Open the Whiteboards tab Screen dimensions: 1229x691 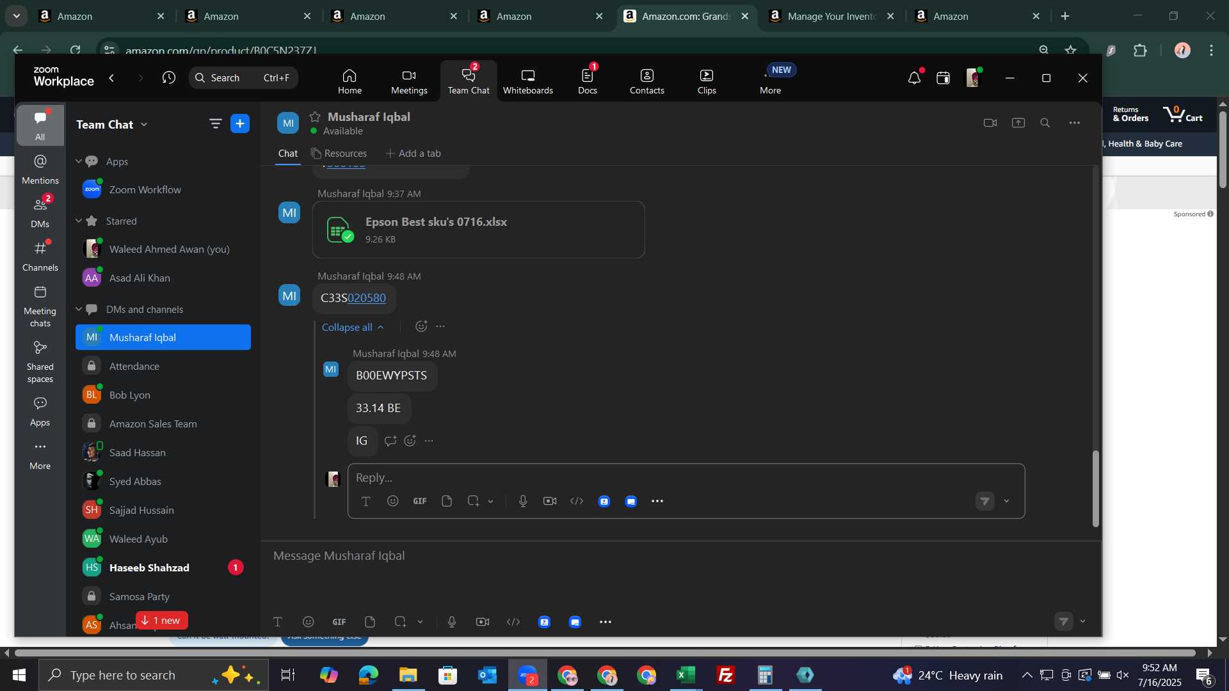528,81
